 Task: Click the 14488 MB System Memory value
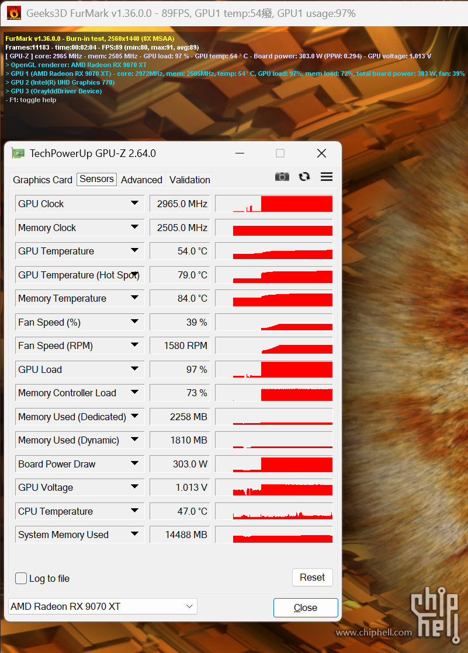180,535
